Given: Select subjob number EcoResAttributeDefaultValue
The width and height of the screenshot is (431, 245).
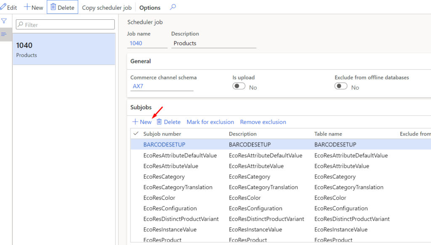Looking at the screenshot, I should [180, 155].
